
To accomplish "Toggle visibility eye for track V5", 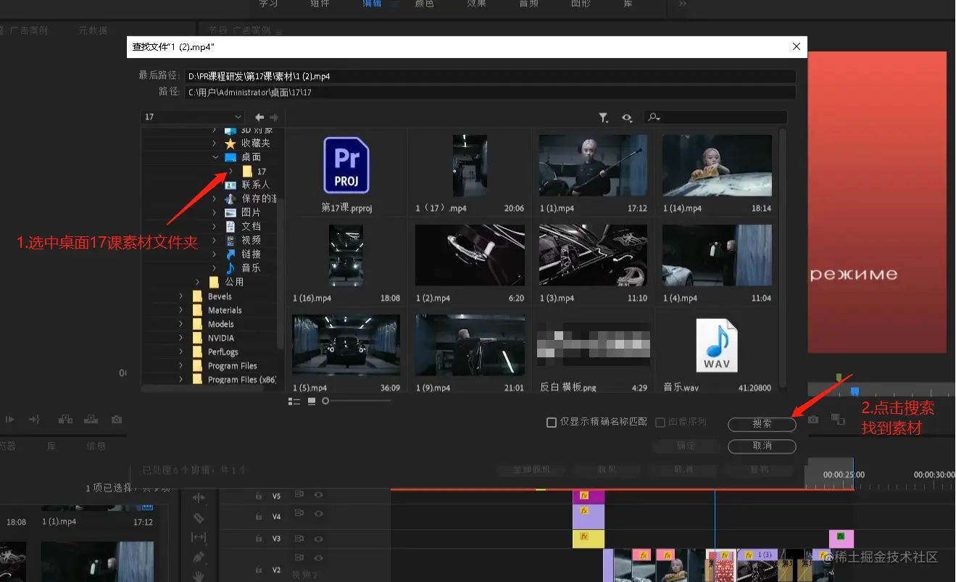I will tap(317, 496).
